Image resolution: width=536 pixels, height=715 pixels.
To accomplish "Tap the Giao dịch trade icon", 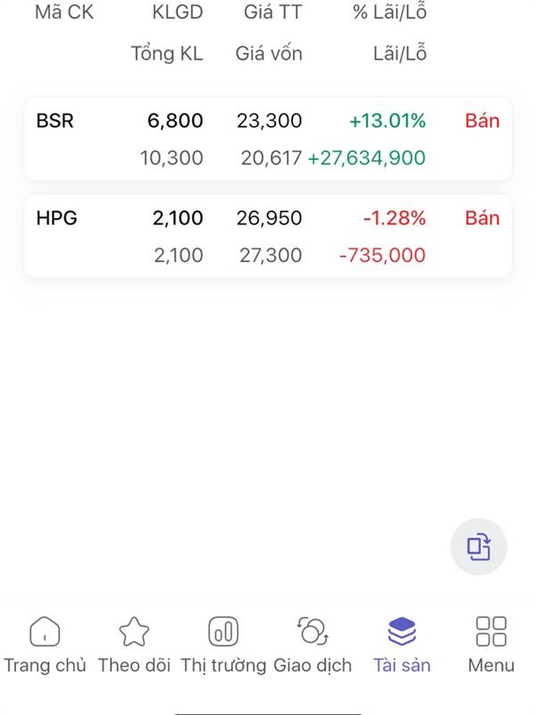I will click(x=313, y=632).
